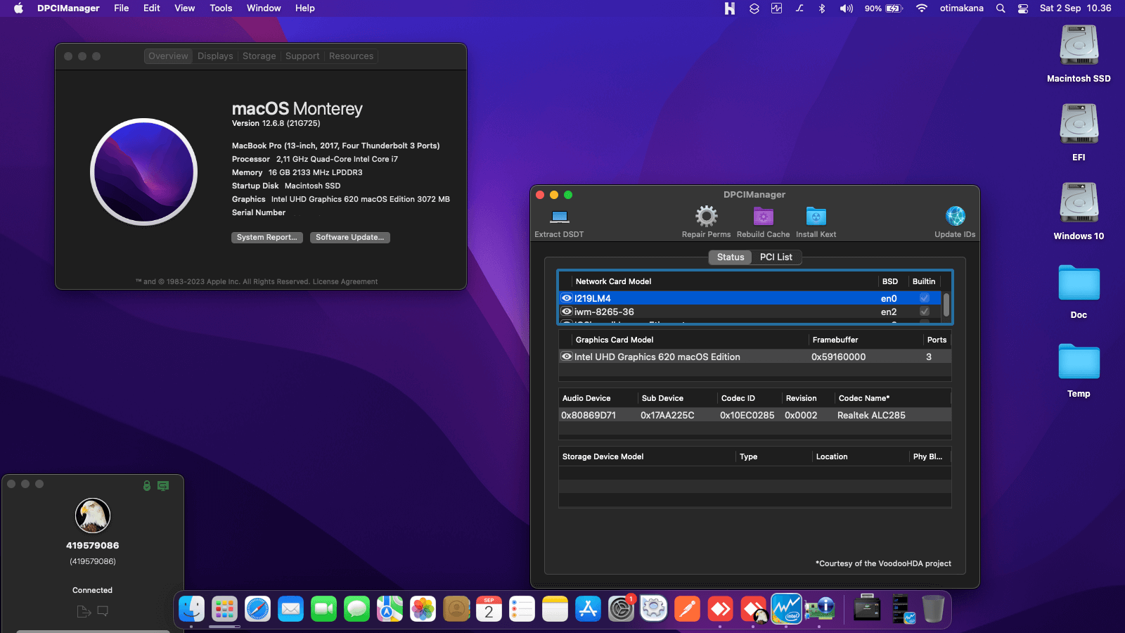Toggle eye icon for iwm-8265-36 card
This screenshot has height=633, width=1125.
[x=567, y=312]
